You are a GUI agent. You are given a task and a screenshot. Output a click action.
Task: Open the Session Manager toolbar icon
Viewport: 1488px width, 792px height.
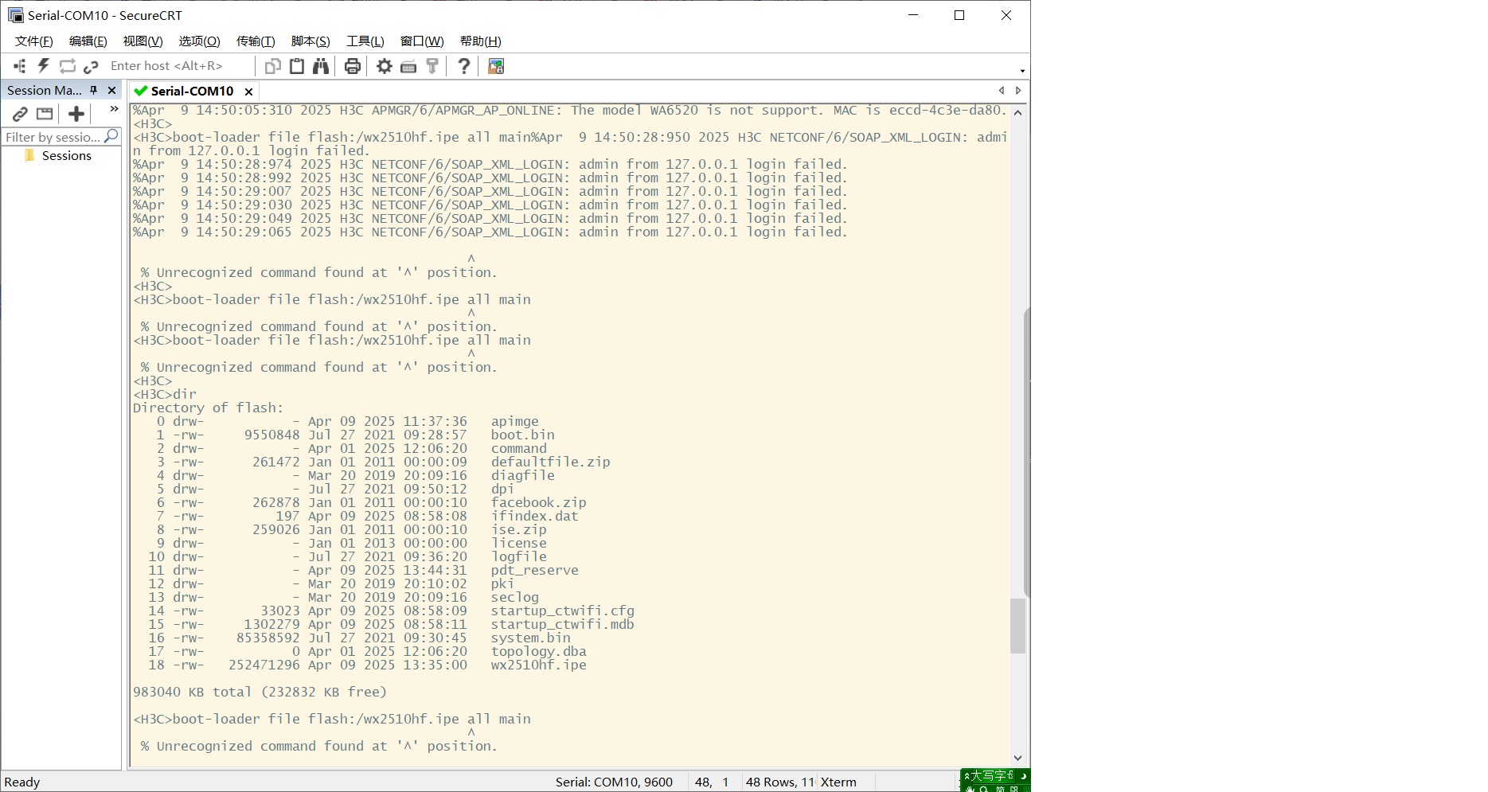point(20,66)
